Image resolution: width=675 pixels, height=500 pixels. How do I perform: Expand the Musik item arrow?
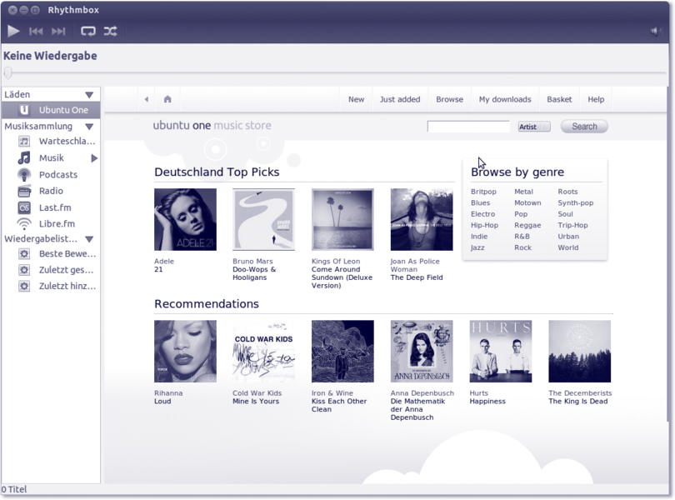[x=94, y=158]
